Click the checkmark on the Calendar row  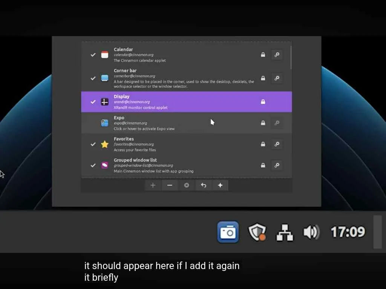tap(93, 55)
